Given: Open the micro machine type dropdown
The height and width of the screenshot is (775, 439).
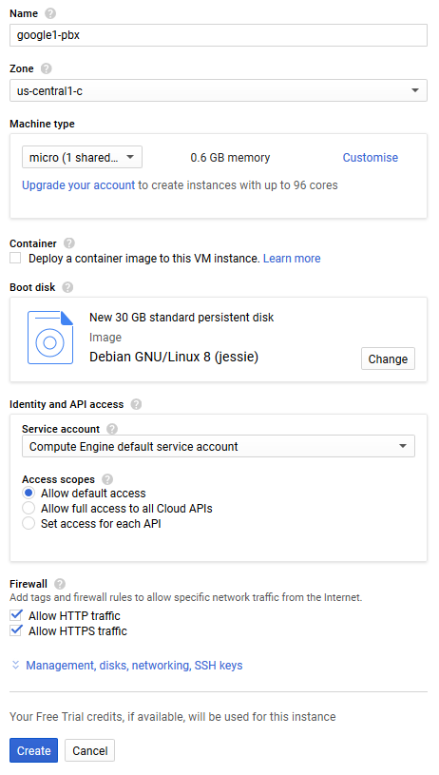Looking at the screenshot, I should click(x=82, y=157).
